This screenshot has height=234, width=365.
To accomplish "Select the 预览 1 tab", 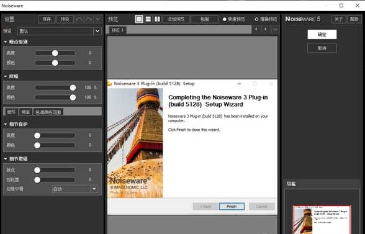I will point(117,30).
